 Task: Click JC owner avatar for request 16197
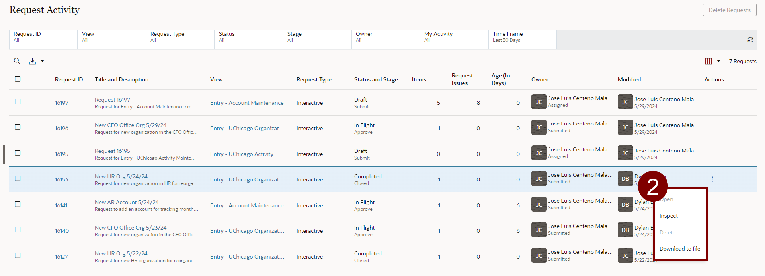[539, 102]
